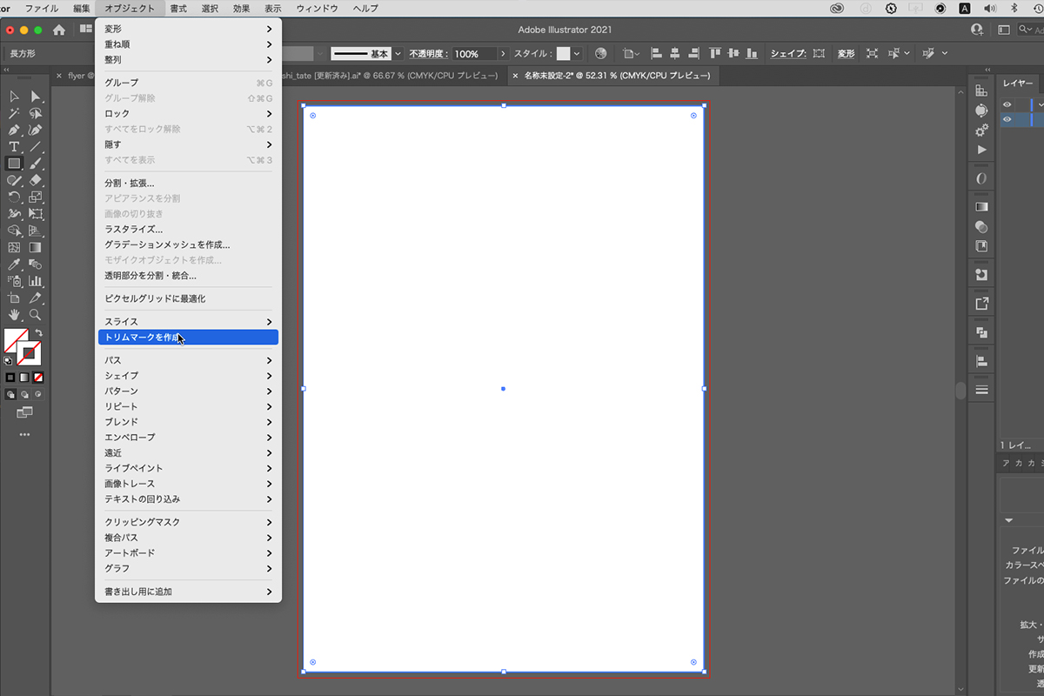This screenshot has height=696, width=1044.
Task: Open the Gradient panel icon in dock
Action: (981, 207)
